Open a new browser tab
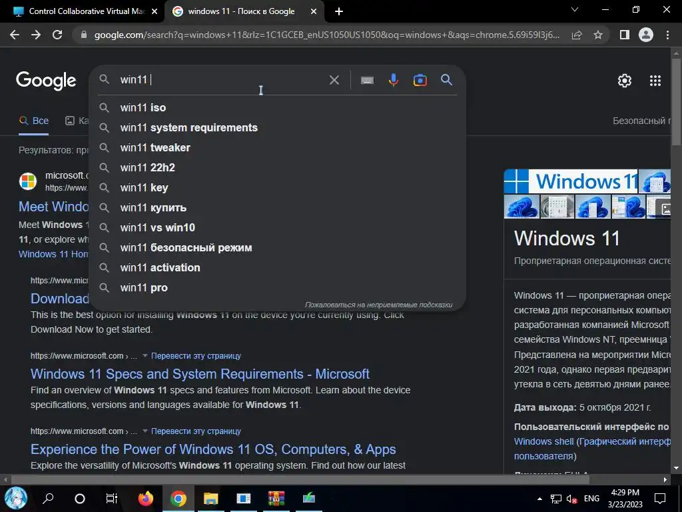This screenshot has width=682, height=512. [x=339, y=11]
